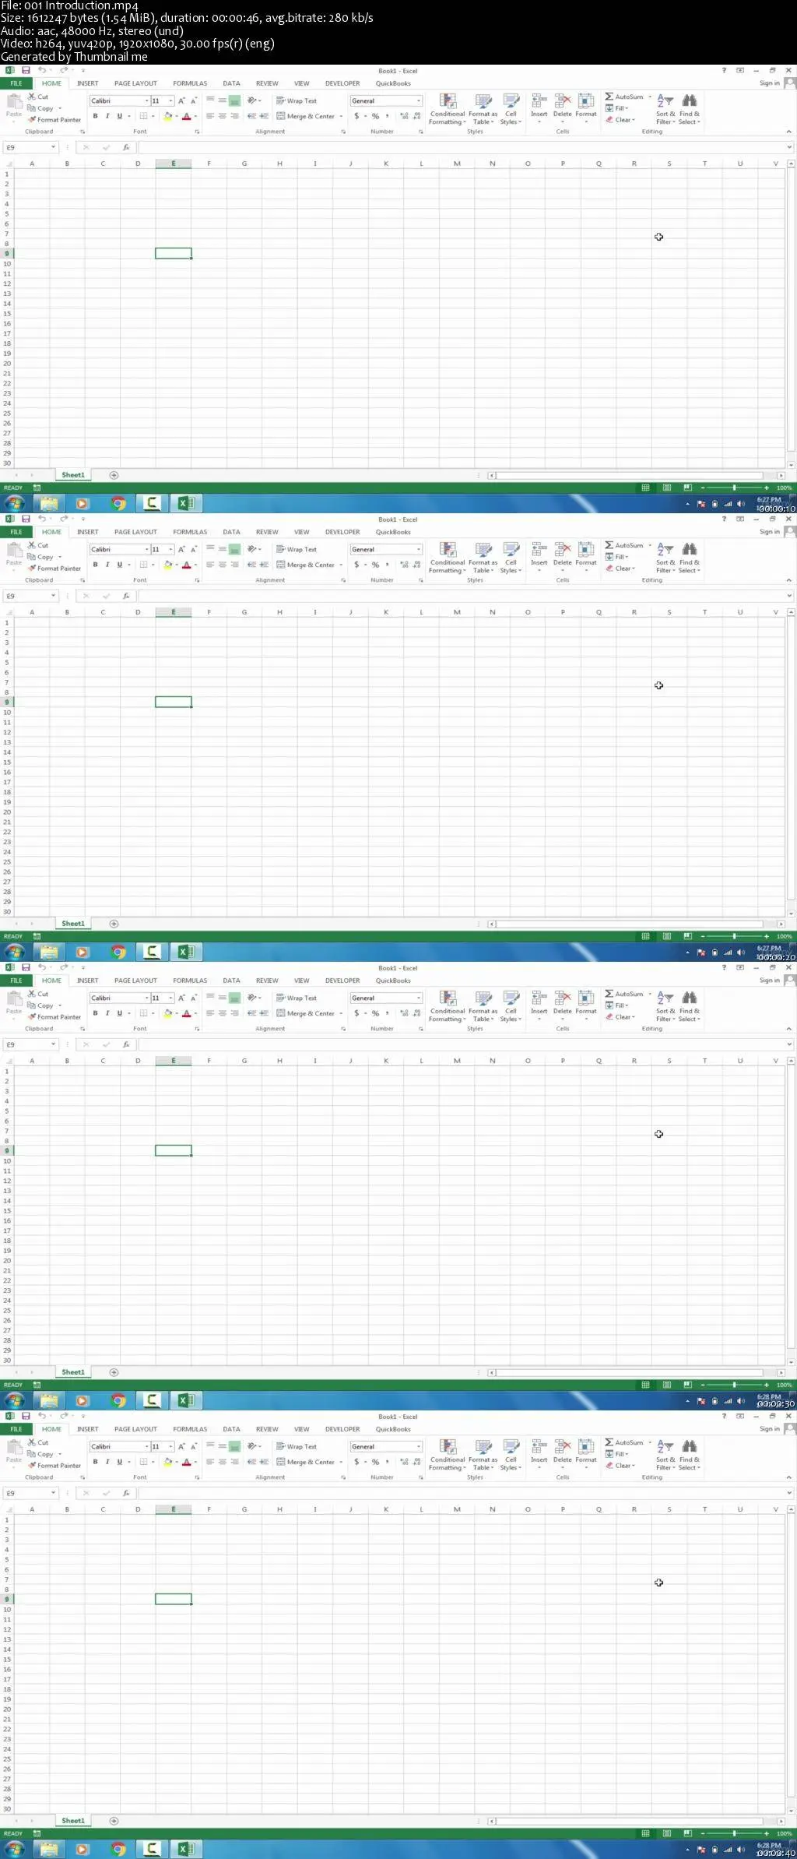
Task: Click Format Painter in the 00:00:10 frame
Action: pos(54,120)
